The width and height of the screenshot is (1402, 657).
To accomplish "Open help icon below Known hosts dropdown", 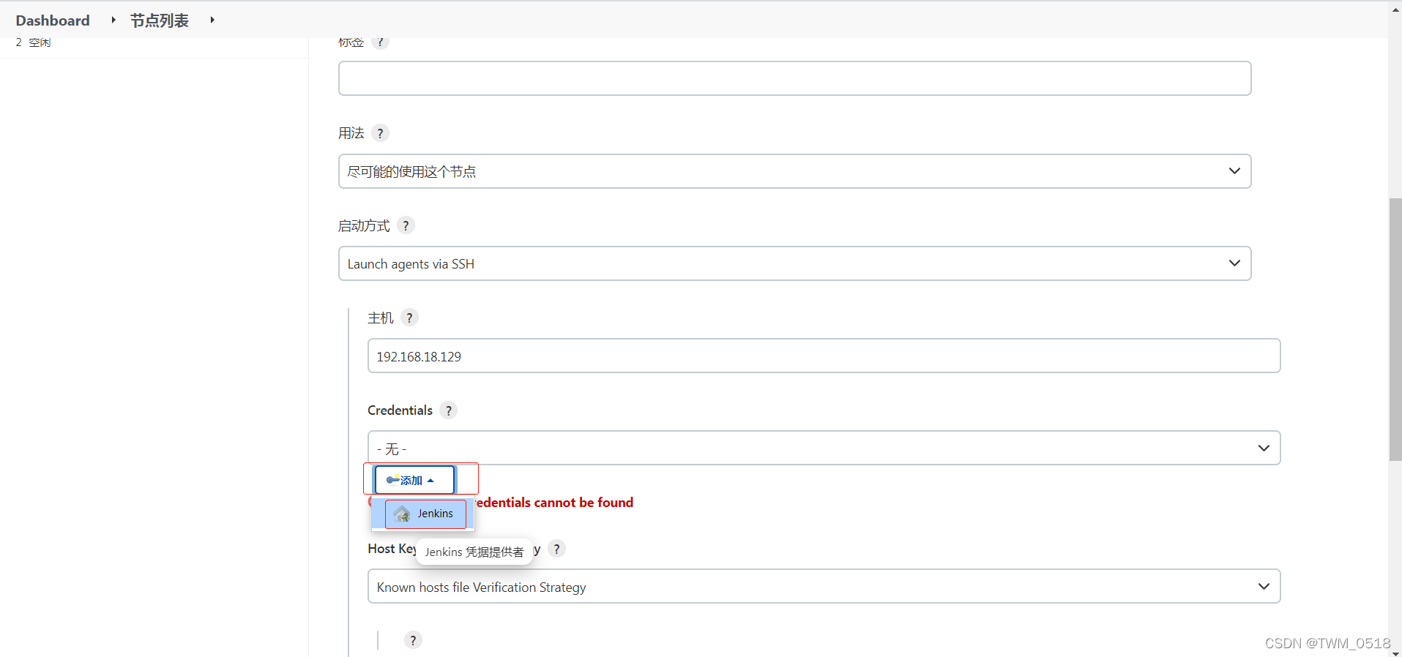I will (413, 640).
